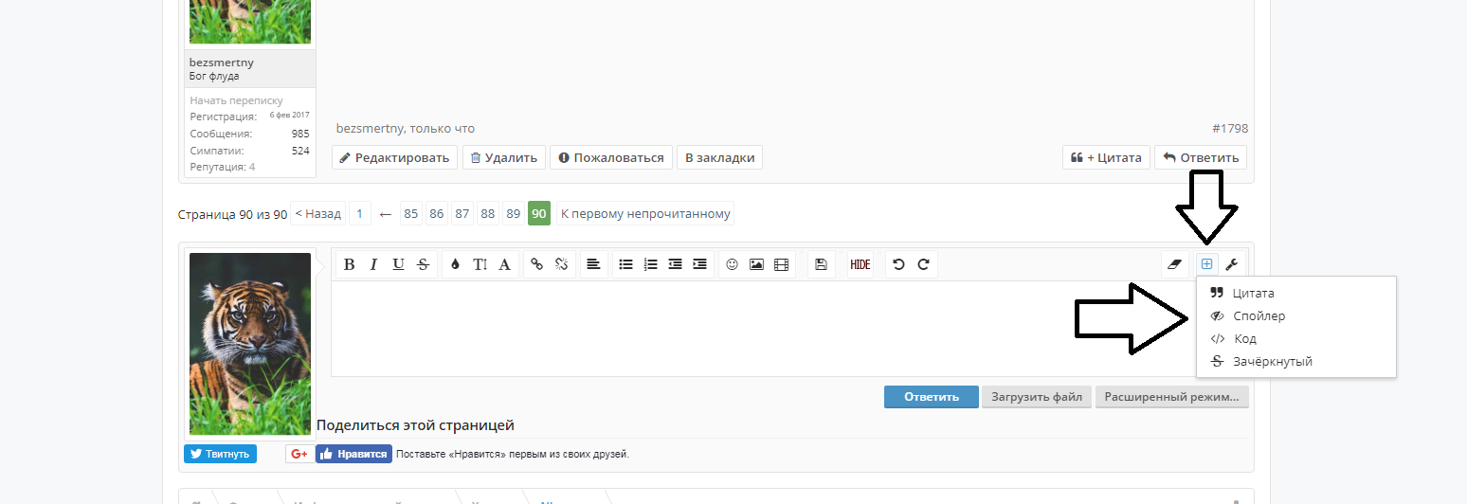Image resolution: width=1467 pixels, height=504 pixels.
Task: Toggle underline formatting
Action: 398,265
